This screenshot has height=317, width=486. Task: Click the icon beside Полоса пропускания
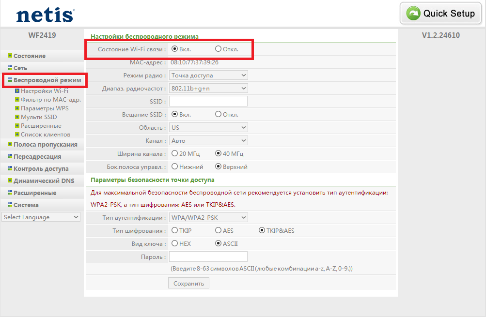pyautogui.click(x=10, y=144)
